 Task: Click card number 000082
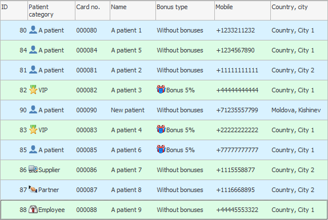pyautogui.click(x=86, y=90)
